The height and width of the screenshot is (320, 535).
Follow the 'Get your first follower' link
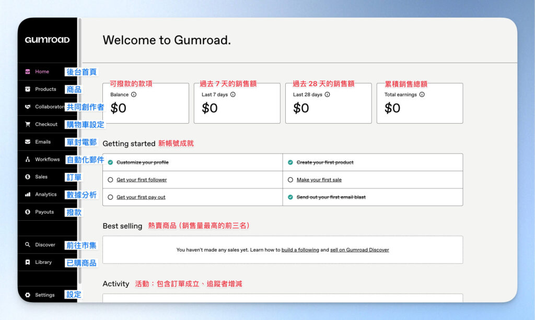pyautogui.click(x=142, y=180)
